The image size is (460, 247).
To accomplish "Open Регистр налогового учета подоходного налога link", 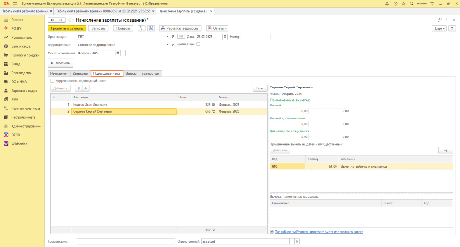I will click(319, 232).
